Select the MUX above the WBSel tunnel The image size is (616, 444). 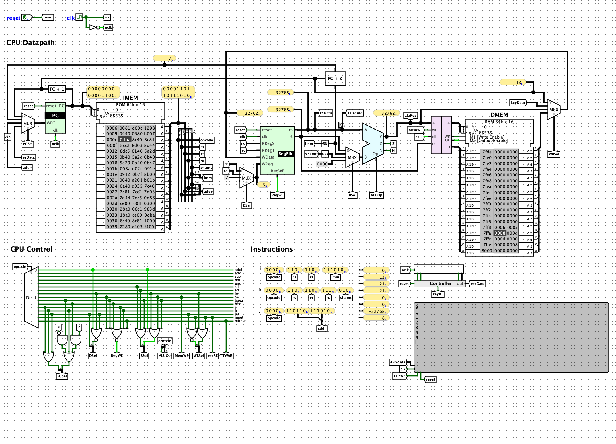tap(554, 110)
